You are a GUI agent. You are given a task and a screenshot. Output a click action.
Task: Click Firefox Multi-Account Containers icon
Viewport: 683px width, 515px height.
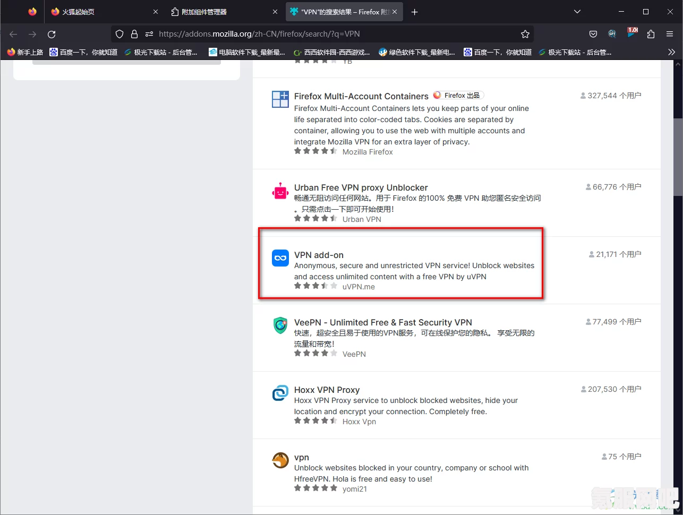(x=280, y=99)
